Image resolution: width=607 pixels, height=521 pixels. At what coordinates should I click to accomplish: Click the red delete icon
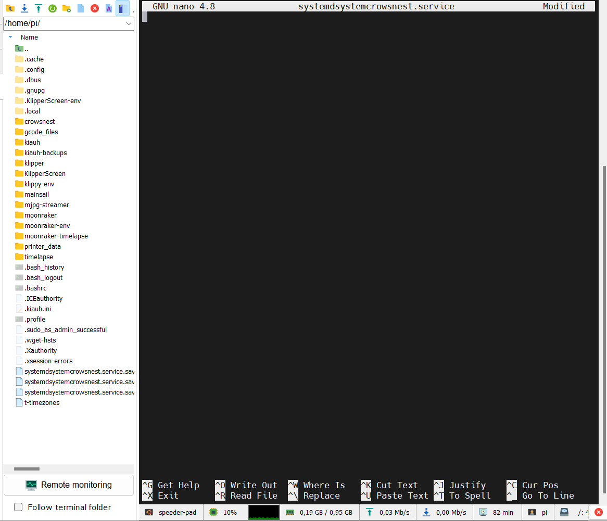pyautogui.click(x=94, y=8)
